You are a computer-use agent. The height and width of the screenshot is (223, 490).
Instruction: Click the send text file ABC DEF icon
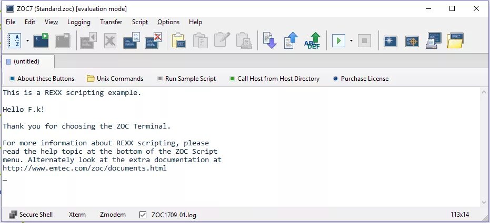(x=313, y=40)
